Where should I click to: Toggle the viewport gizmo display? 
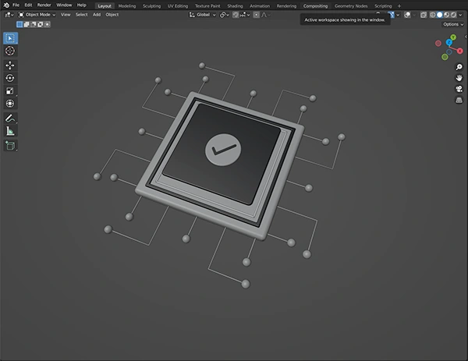392,15
